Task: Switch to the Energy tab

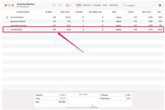Action: [97, 5]
